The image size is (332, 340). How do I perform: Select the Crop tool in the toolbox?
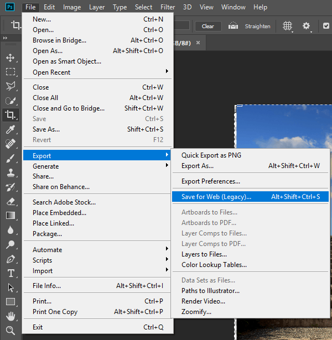[11, 114]
